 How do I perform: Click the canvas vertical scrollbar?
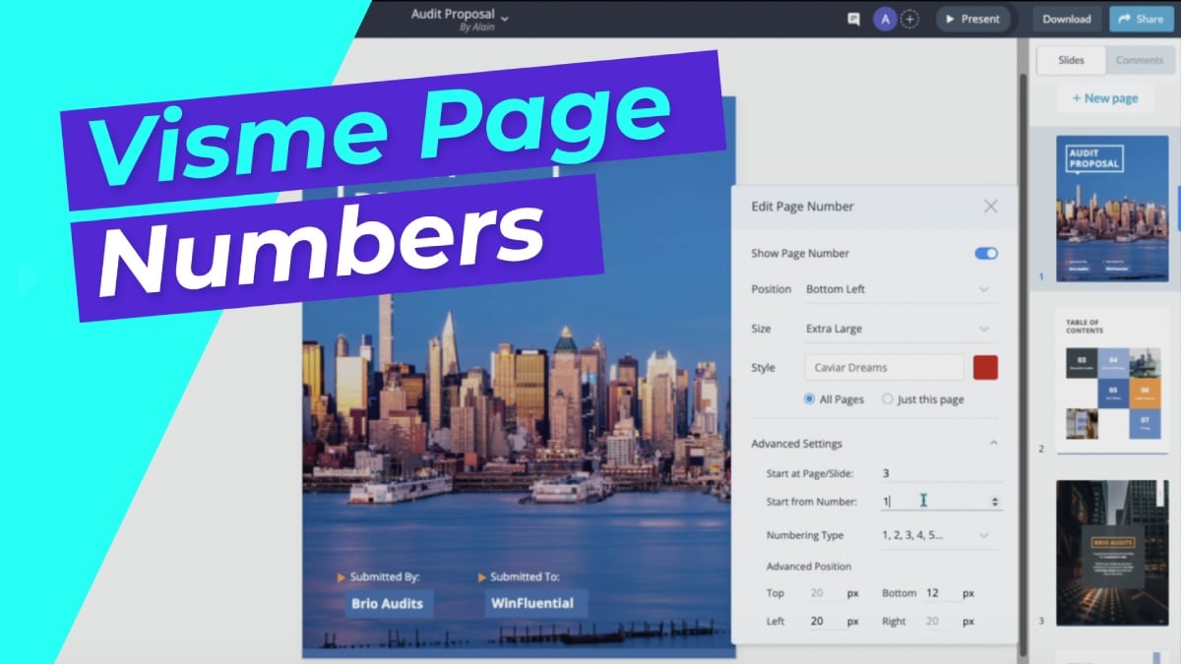point(1023,364)
